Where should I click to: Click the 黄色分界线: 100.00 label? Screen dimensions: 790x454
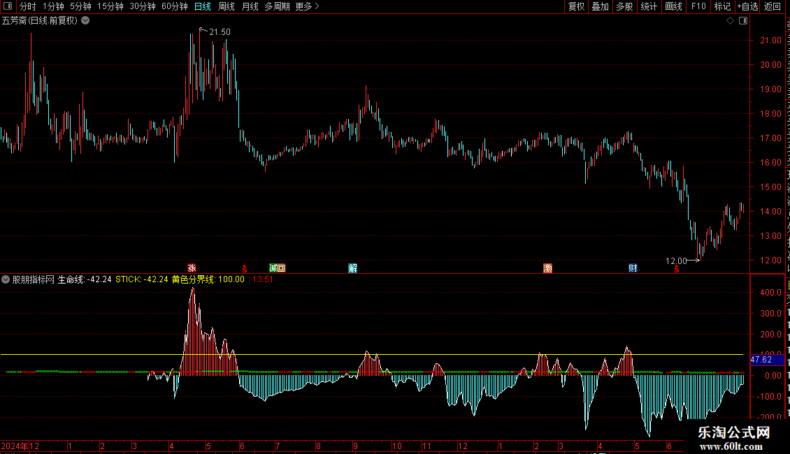pyautogui.click(x=208, y=279)
